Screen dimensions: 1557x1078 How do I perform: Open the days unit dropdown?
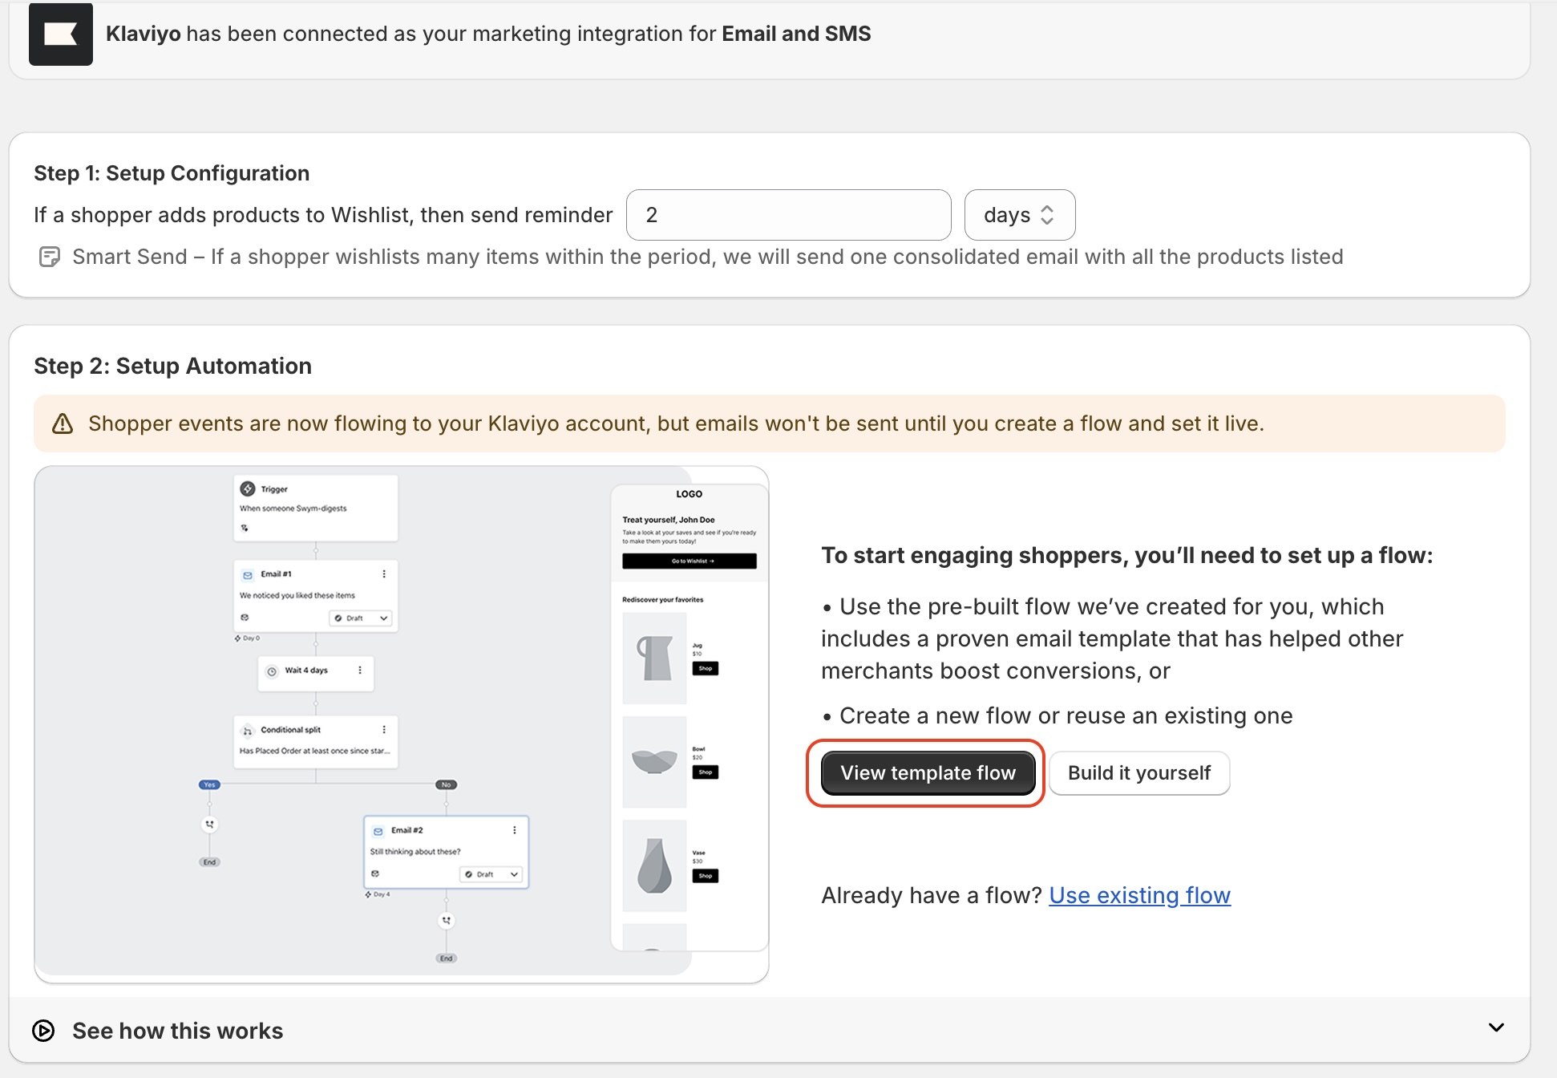point(1019,215)
